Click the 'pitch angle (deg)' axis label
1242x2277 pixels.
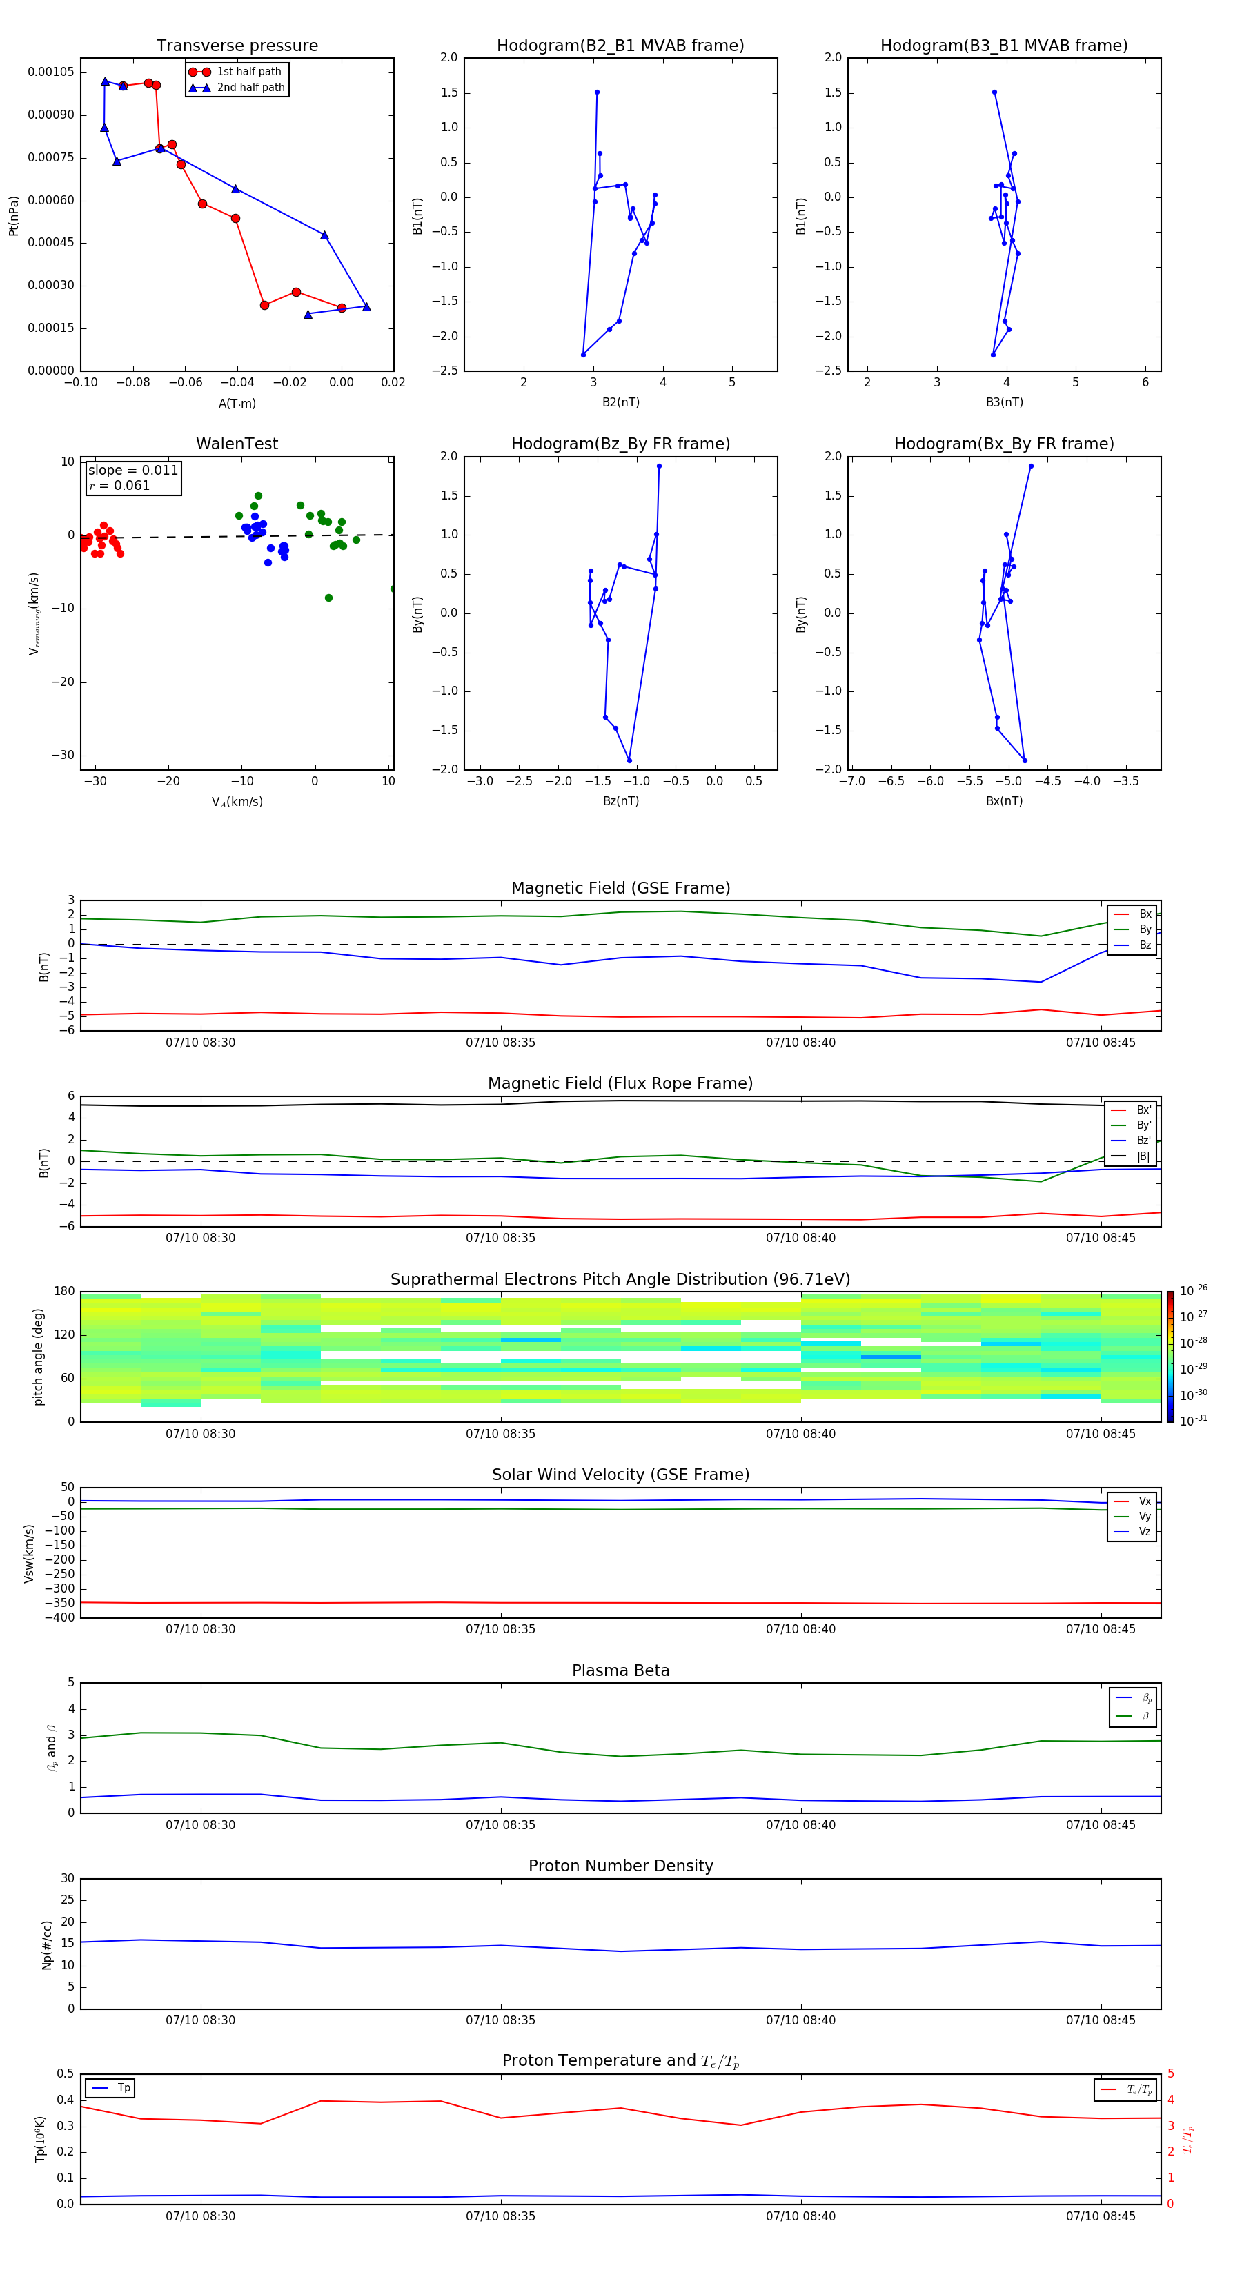click(x=38, y=1357)
